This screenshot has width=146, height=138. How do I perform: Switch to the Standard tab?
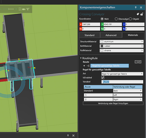(x=89, y=35)
